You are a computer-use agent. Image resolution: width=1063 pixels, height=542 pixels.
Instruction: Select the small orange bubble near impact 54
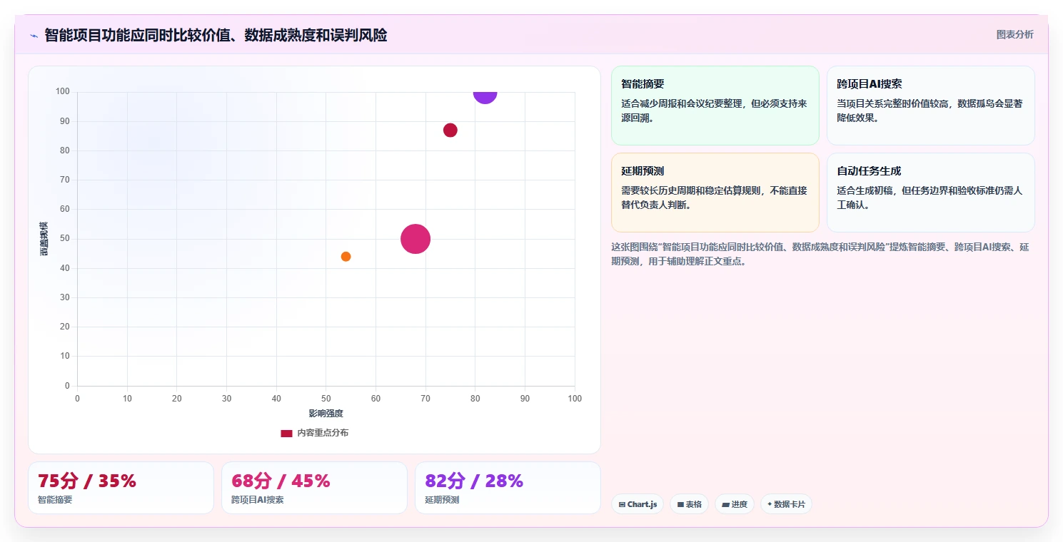point(346,257)
